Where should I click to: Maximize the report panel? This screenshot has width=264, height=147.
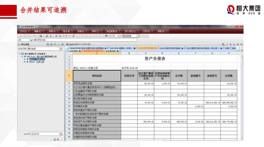click(238, 44)
